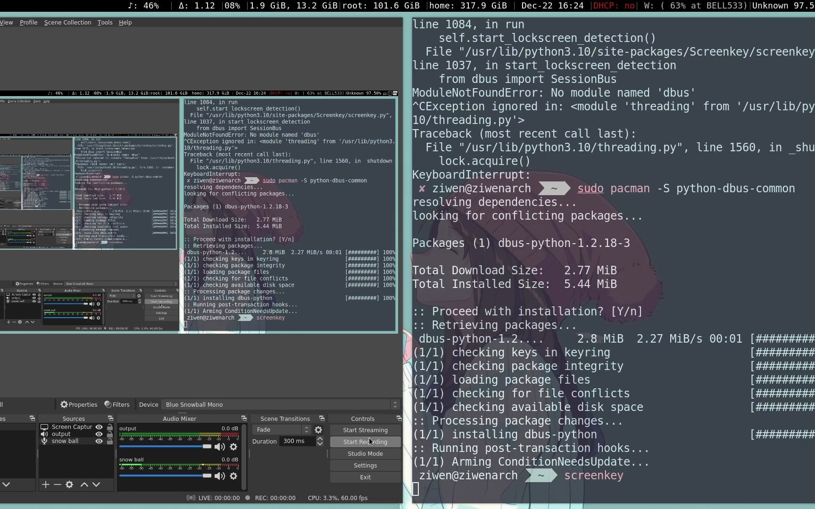Open the Scene Collection menu
This screenshot has width=815, height=509.
pos(67,22)
